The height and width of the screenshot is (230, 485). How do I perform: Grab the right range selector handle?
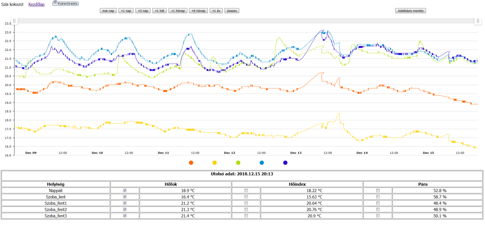click(478, 21)
